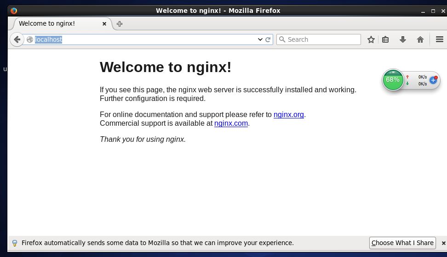
Task: Click the lightbulb info icon in notification
Action: (15, 243)
